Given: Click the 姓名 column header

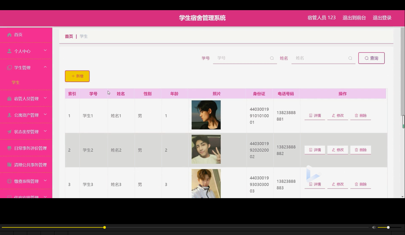Looking at the screenshot, I should tap(121, 94).
